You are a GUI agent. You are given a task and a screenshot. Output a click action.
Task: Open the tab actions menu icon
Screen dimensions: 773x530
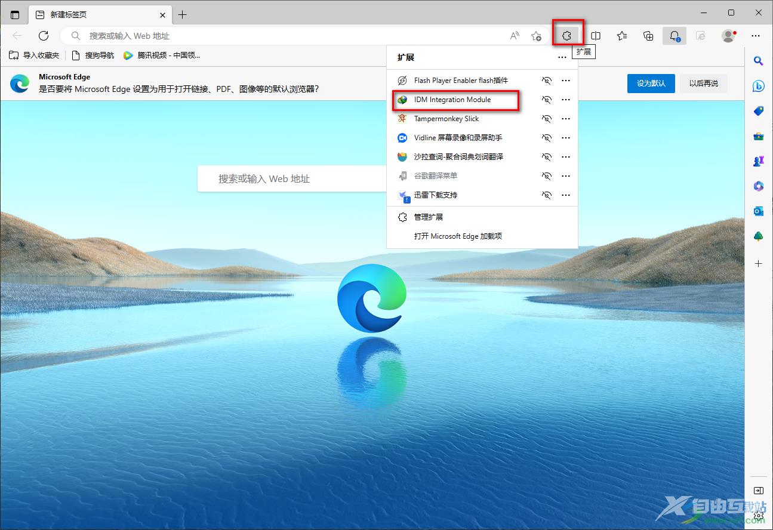coord(15,14)
